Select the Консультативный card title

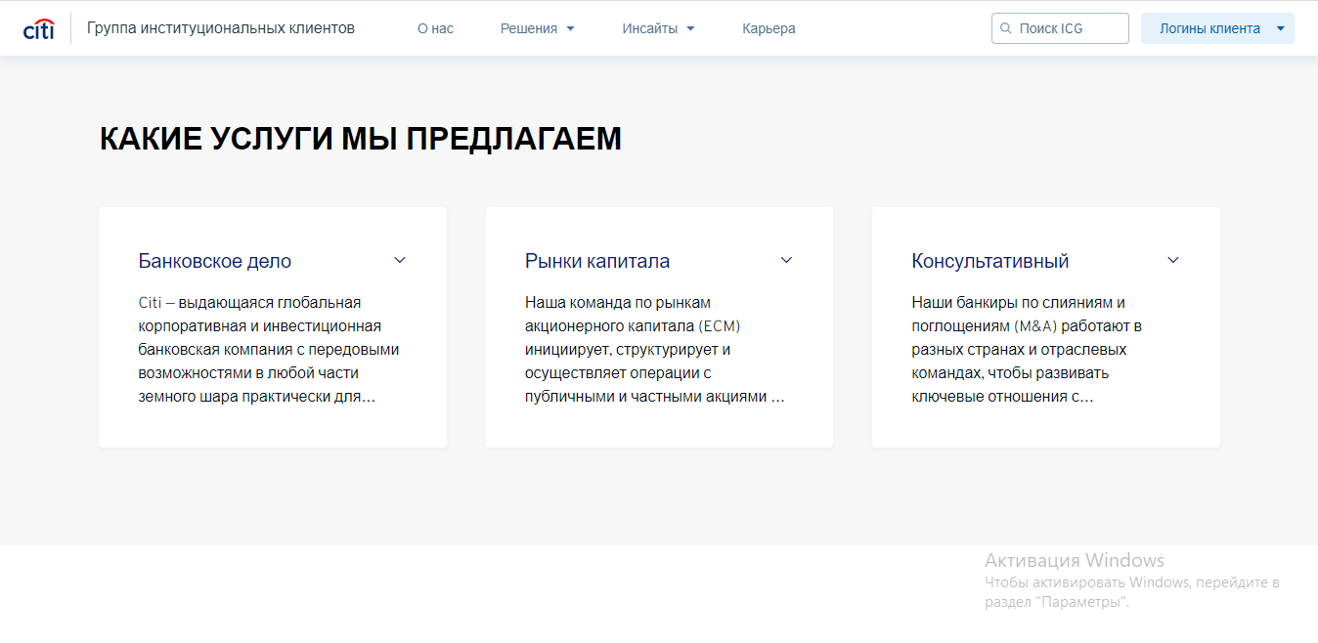989,261
